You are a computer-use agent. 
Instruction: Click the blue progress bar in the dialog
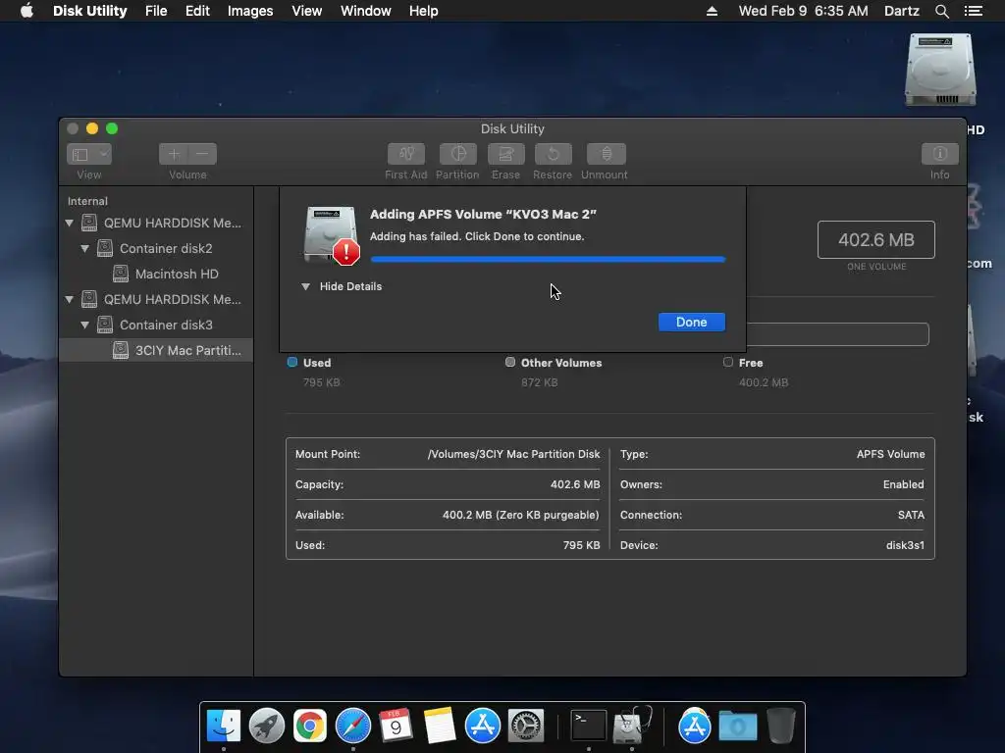[548, 259]
